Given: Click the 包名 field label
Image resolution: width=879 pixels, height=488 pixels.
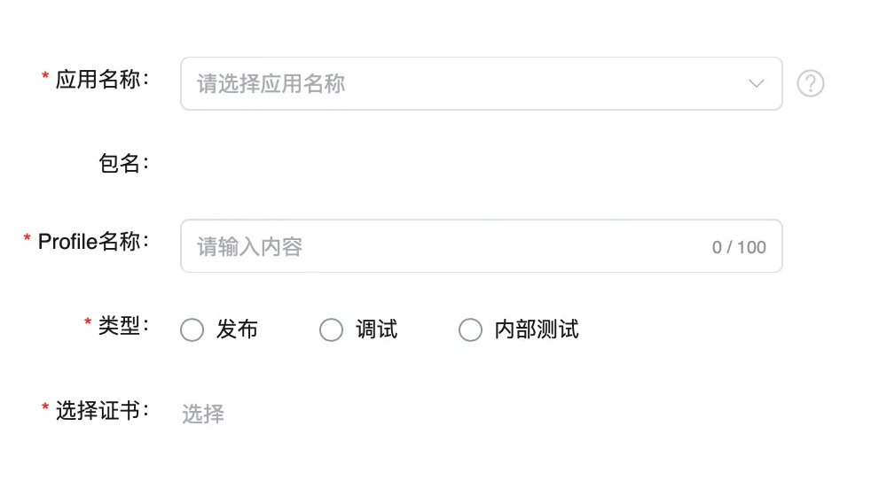Looking at the screenshot, I should click(x=120, y=163).
